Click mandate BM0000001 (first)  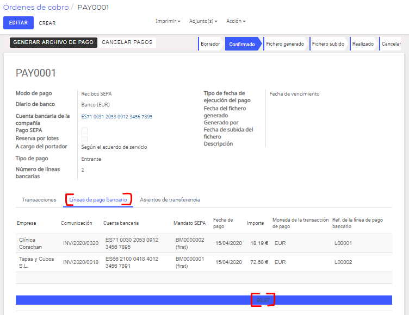[x=190, y=262]
